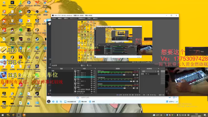Click the 视频采集设备 volume slider
The image size is (208, 117).
115,81
